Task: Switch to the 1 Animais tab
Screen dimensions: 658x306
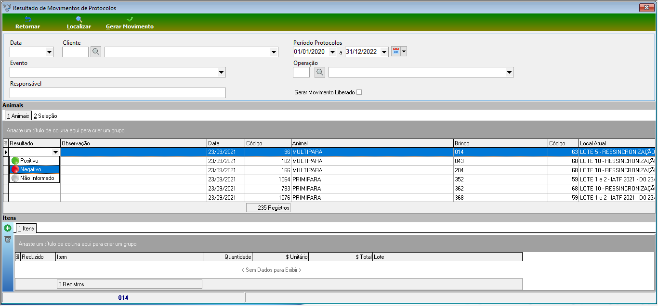Action: coord(18,116)
